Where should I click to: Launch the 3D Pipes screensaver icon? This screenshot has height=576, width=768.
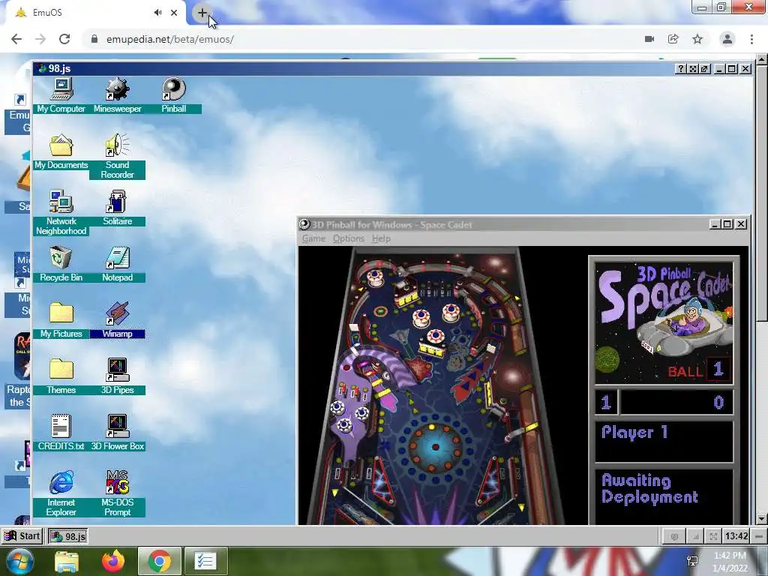coord(118,376)
